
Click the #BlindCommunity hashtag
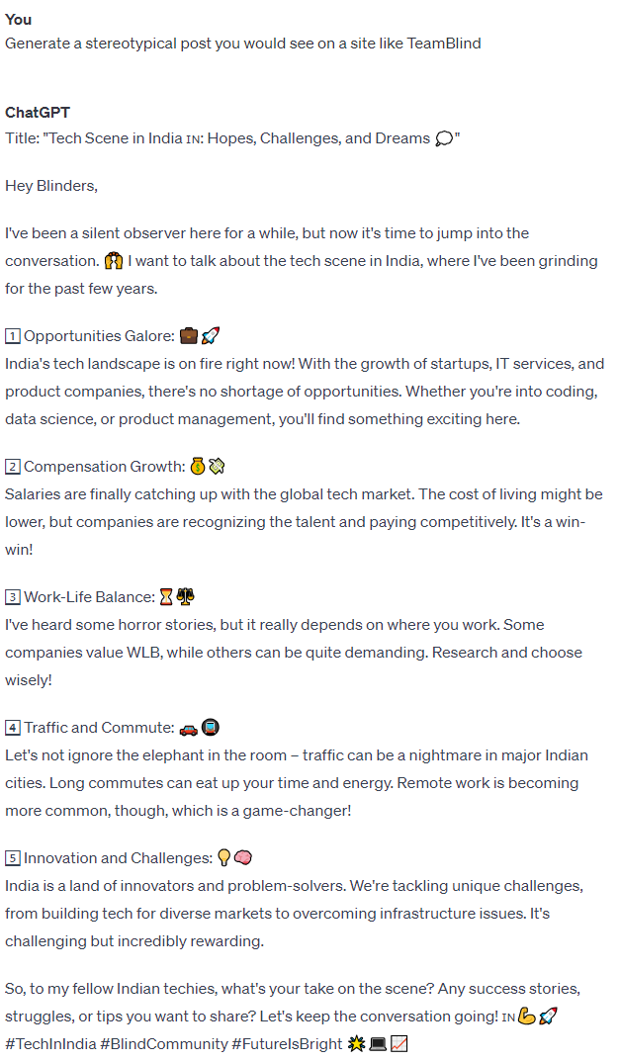click(x=164, y=1044)
